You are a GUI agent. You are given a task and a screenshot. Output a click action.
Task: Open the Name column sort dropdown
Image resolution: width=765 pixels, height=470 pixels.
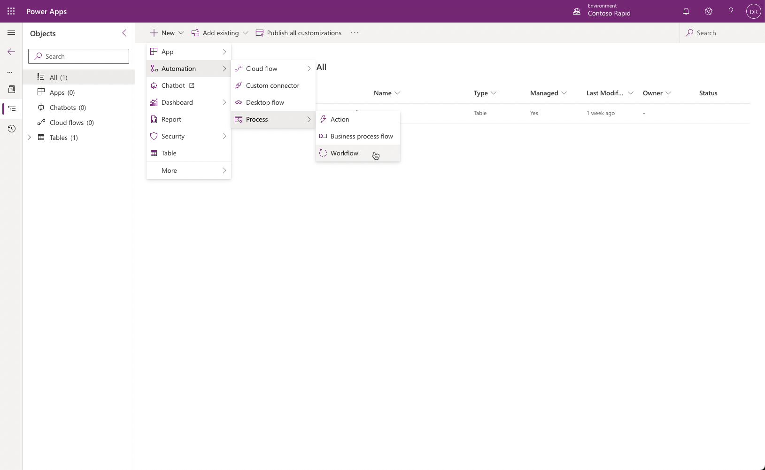398,93
